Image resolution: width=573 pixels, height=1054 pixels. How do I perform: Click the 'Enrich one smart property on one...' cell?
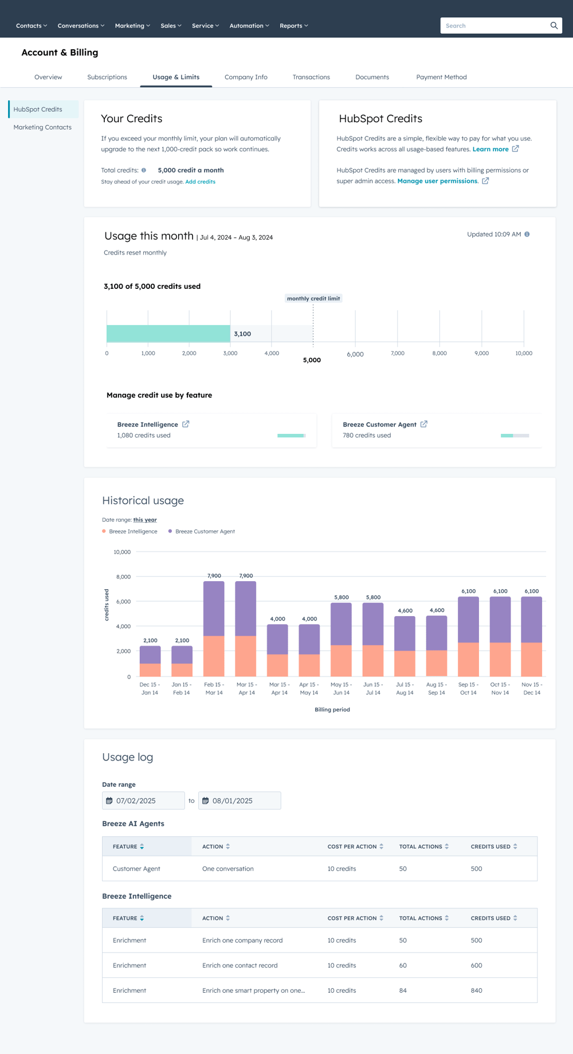(253, 990)
